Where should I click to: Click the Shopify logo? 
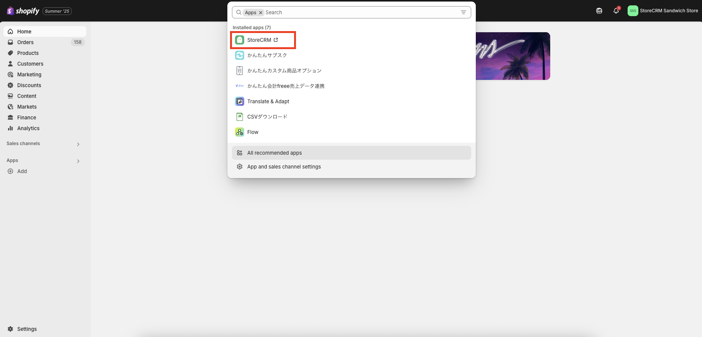coord(23,11)
